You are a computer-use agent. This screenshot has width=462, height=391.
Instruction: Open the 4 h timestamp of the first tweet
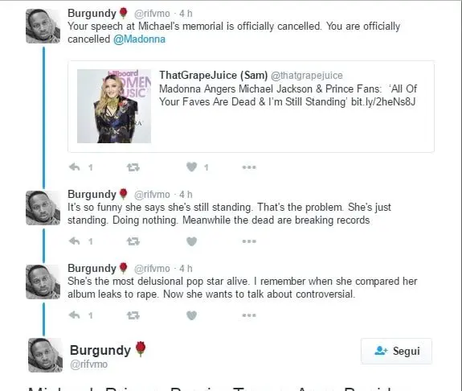[186, 14]
